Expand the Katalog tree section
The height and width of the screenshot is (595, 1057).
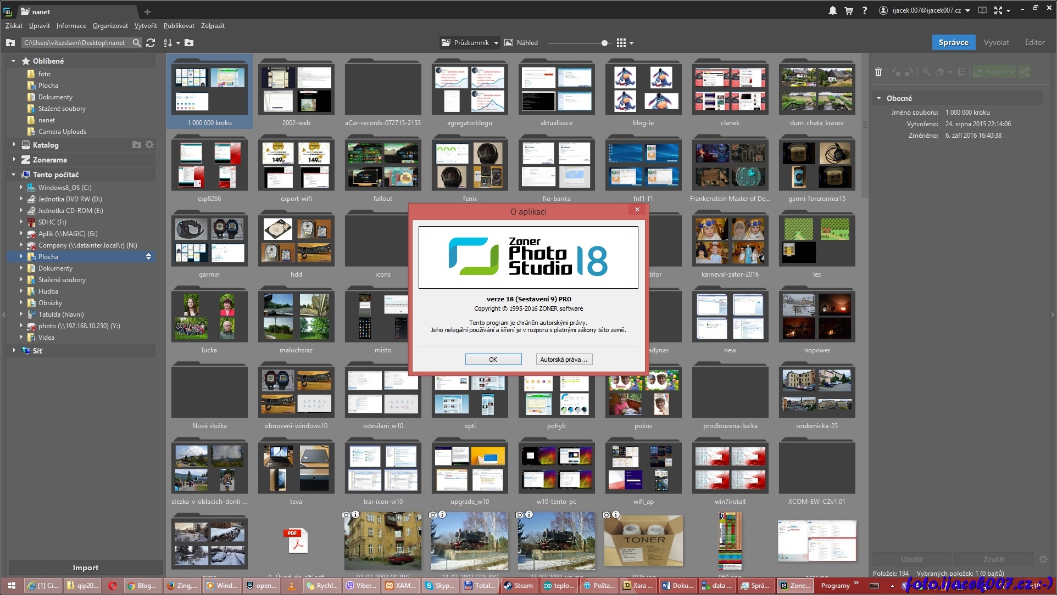pyautogui.click(x=13, y=145)
